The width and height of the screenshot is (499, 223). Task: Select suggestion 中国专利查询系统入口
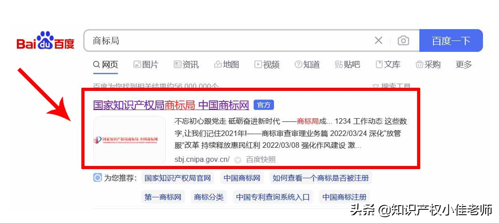tap(273, 197)
